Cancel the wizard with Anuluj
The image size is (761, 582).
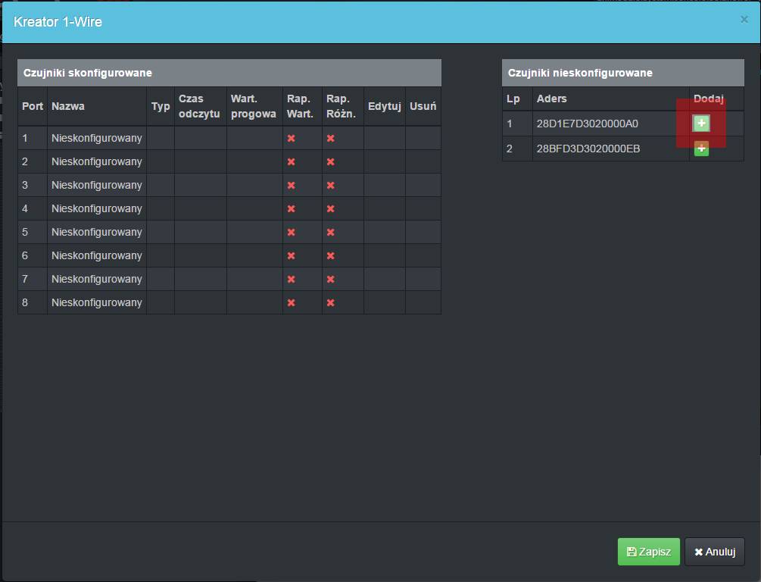click(x=715, y=552)
